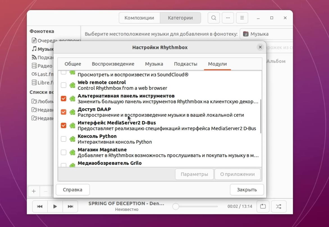Click the 00:02 / 13:14 time display
The width and height of the screenshot is (329, 227).
(x=240, y=207)
